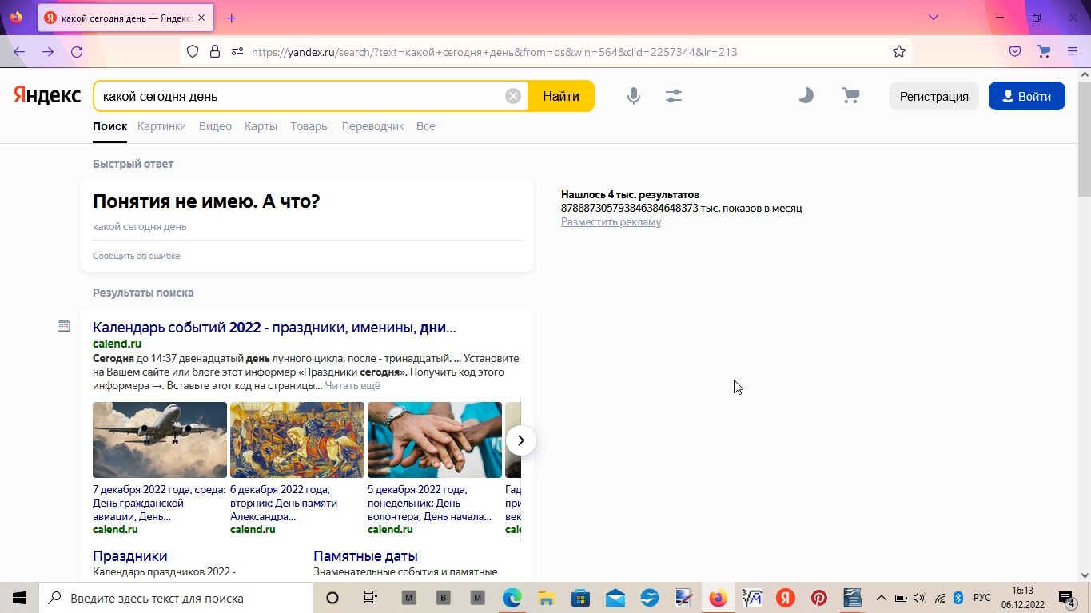
Task: Open search settings sliders icon
Action: pyautogui.click(x=674, y=96)
